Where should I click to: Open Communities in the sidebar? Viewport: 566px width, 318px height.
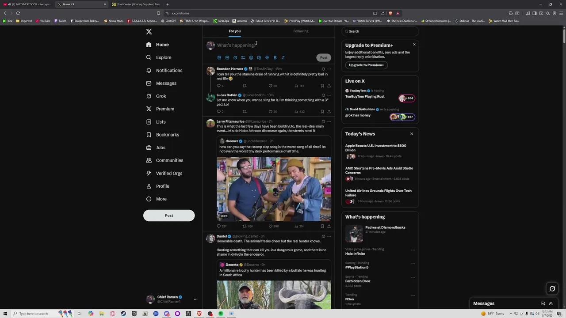164,160
